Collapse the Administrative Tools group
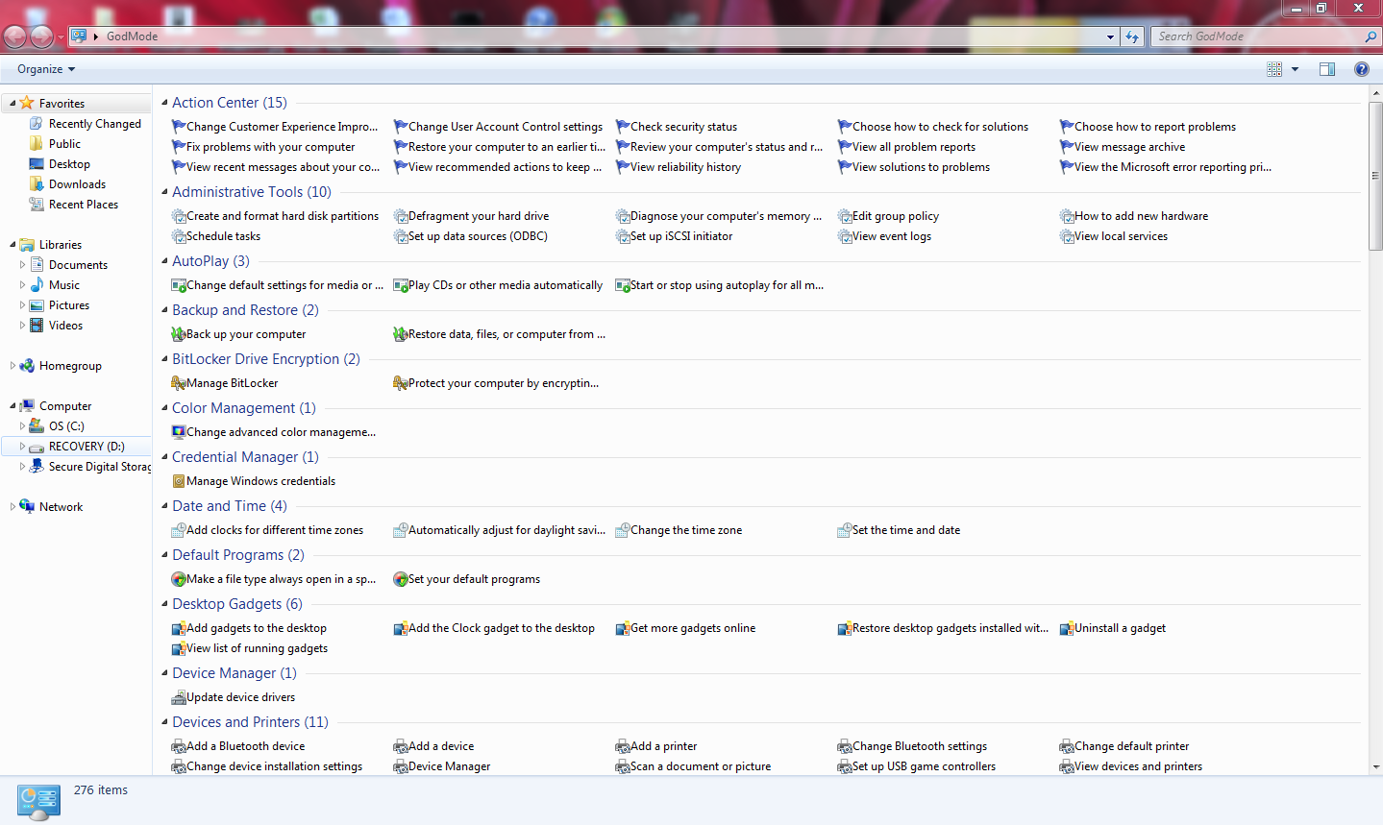Screen dimensions: 1383x825 coord(164,192)
